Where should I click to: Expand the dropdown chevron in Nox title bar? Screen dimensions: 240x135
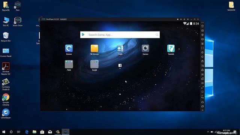point(181,19)
